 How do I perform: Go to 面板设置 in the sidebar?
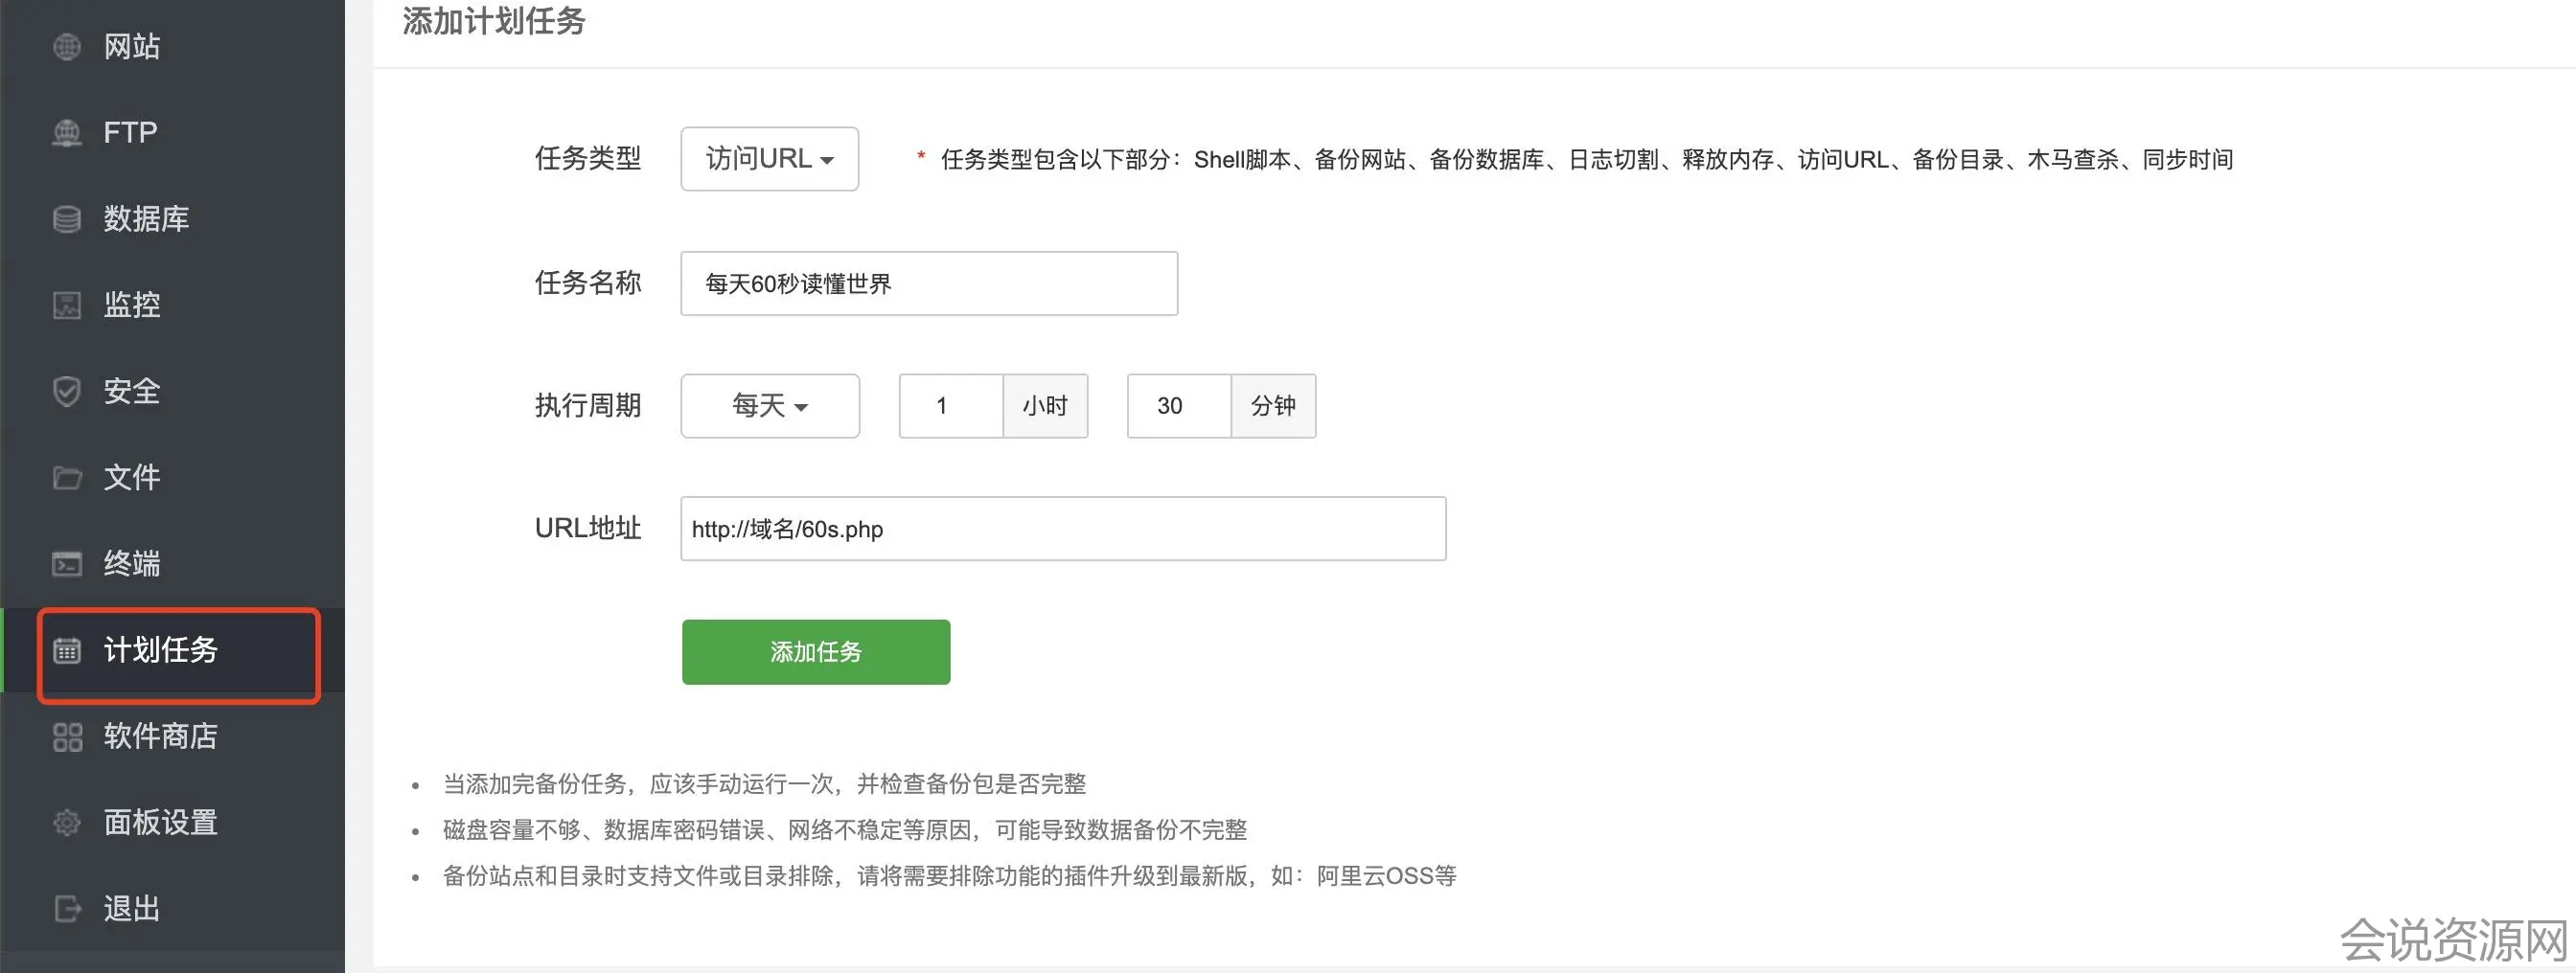pyautogui.click(x=160, y=824)
